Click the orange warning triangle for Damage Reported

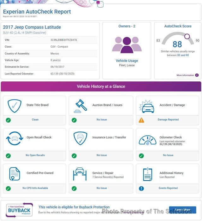pyautogui.click(x=141, y=120)
